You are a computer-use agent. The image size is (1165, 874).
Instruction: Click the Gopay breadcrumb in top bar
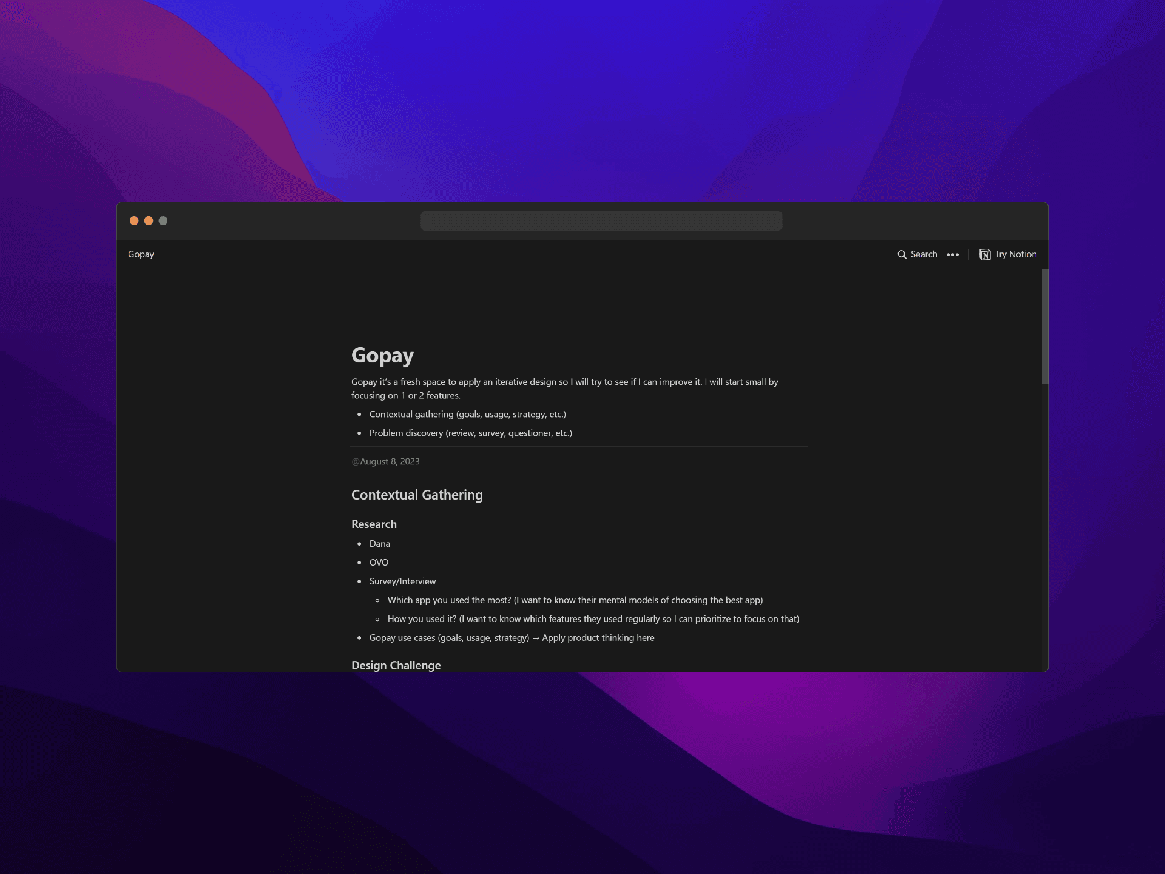141,254
